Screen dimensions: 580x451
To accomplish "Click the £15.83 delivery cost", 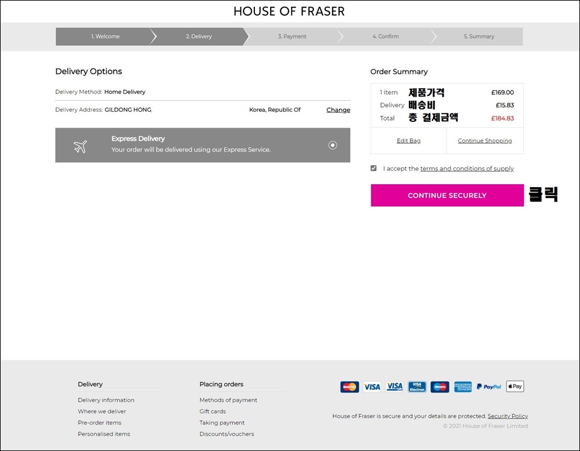I will (504, 105).
